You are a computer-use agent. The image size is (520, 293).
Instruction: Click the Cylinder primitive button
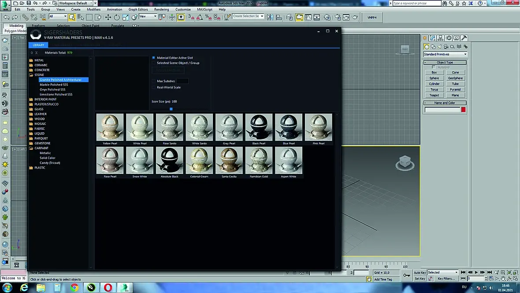(x=434, y=84)
